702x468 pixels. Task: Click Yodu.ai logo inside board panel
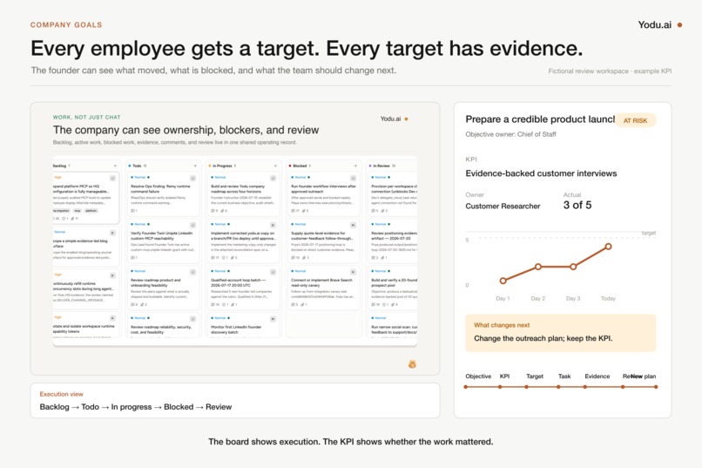pyautogui.click(x=394, y=119)
